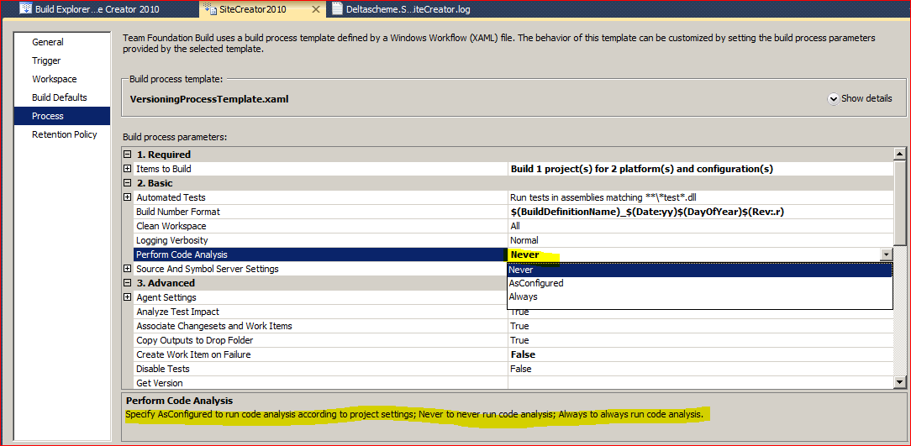911x446 pixels.
Task: Select the Build Defaults page
Action: 59,97
